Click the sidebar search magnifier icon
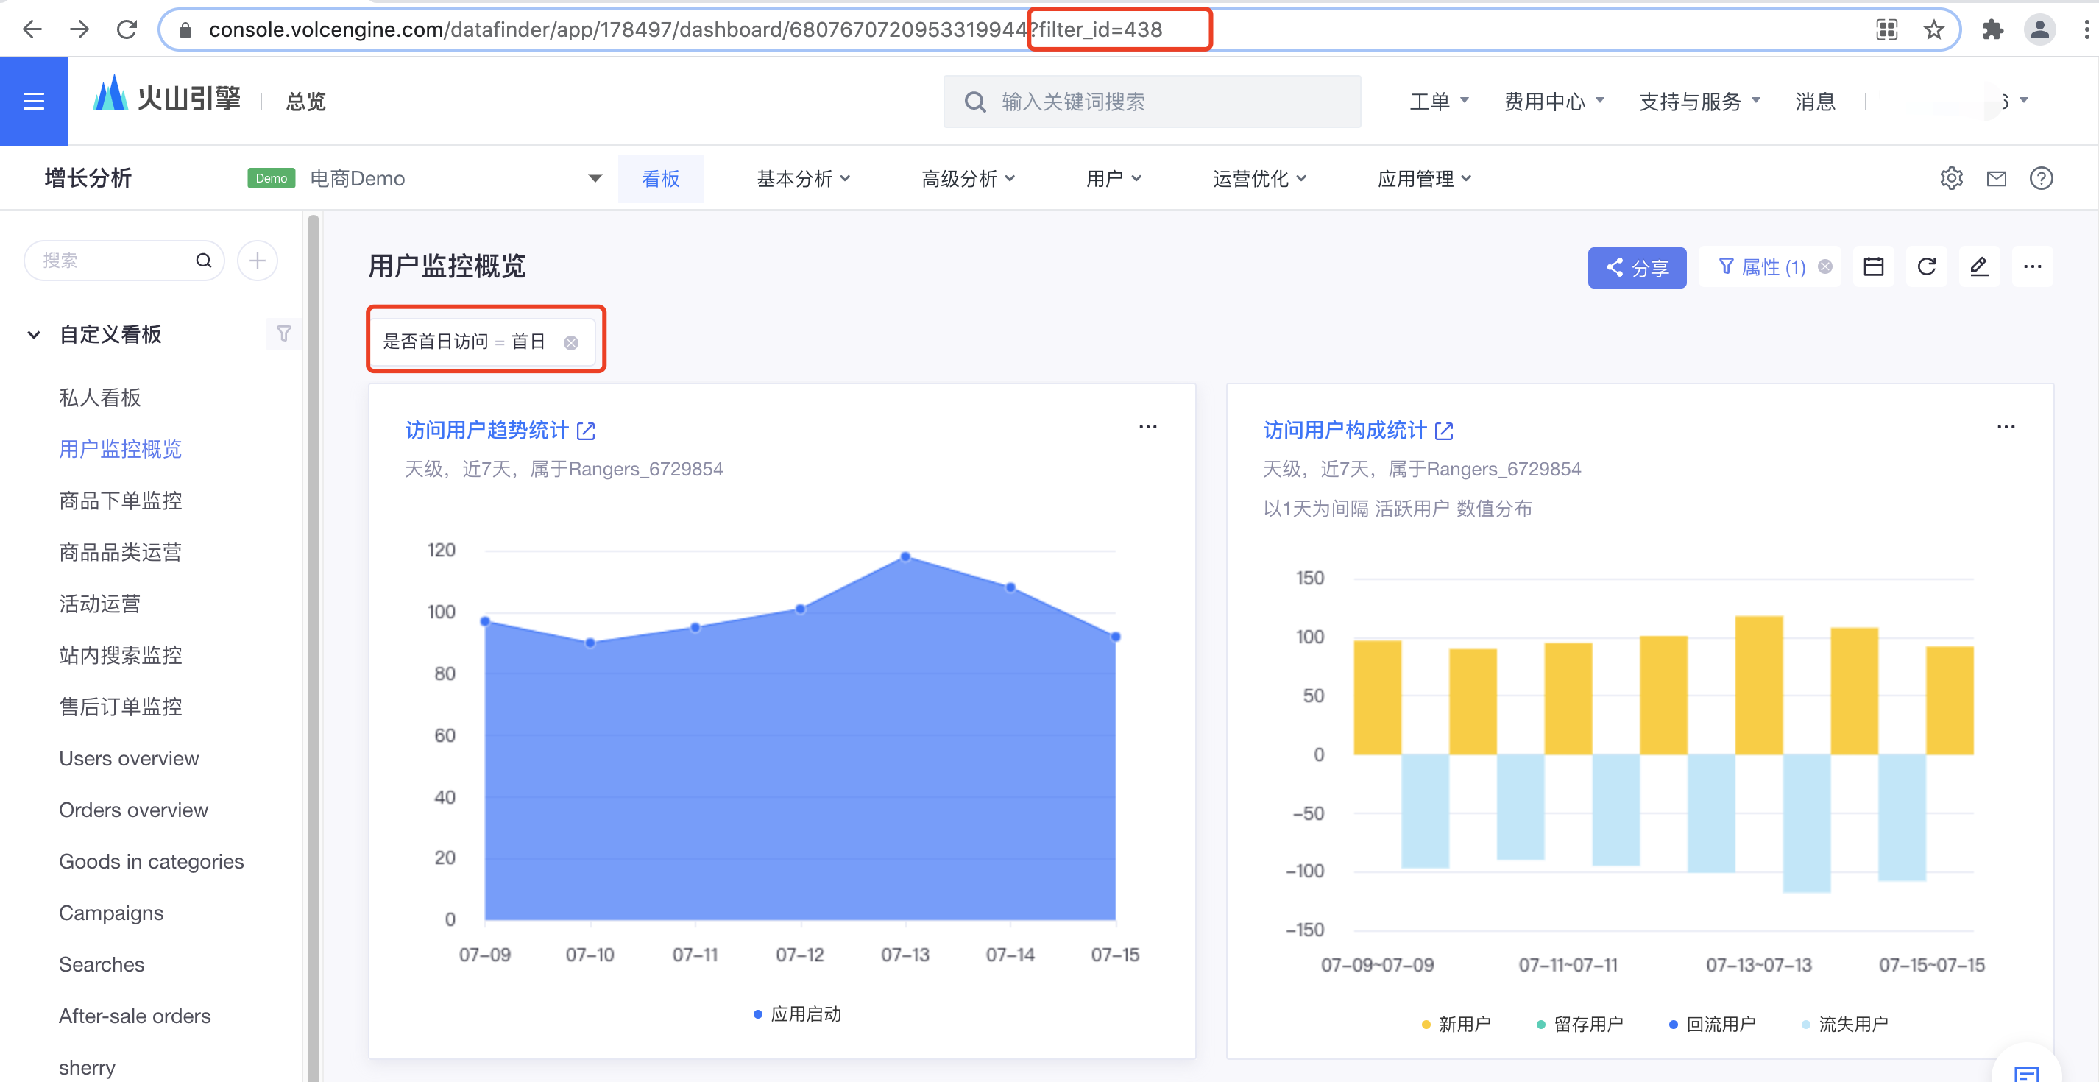Viewport: 2099px width, 1082px height. [204, 260]
